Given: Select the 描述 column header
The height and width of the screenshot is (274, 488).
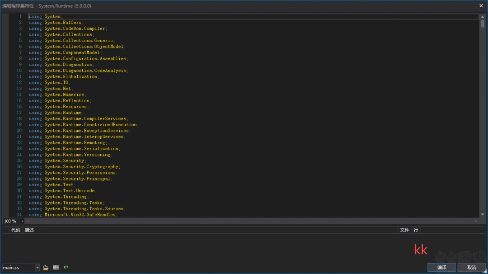Looking at the screenshot, I should pyautogui.click(x=29, y=230).
